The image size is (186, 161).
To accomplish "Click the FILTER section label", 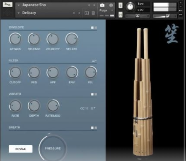I will tap(13, 61).
